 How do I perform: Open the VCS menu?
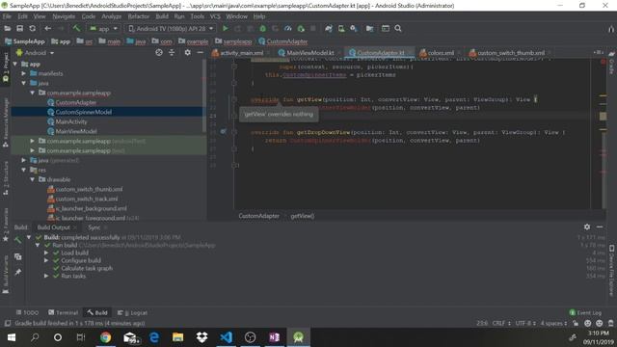point(215,16)
